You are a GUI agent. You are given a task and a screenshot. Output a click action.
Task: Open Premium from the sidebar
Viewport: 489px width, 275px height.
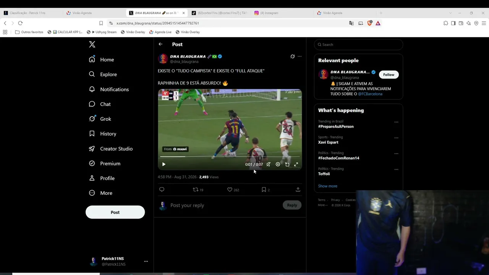pyautogui.click(x=105, y=163)
